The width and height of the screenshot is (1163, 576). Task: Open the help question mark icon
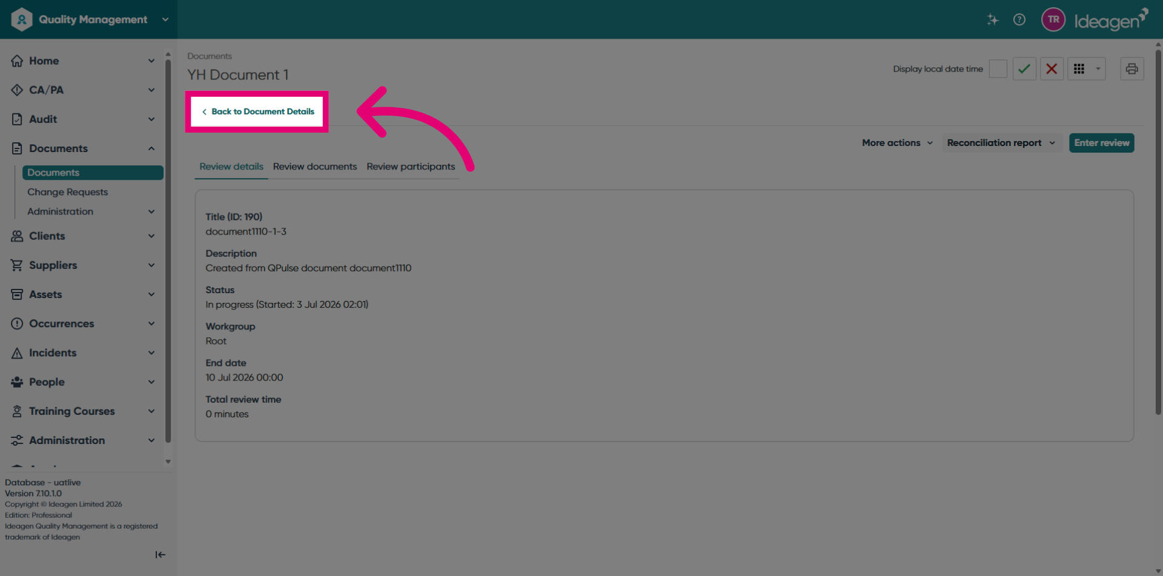(x=1019, y=19)
